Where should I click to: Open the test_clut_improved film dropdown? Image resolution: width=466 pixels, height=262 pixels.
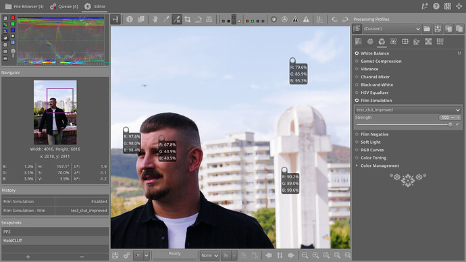408,110
